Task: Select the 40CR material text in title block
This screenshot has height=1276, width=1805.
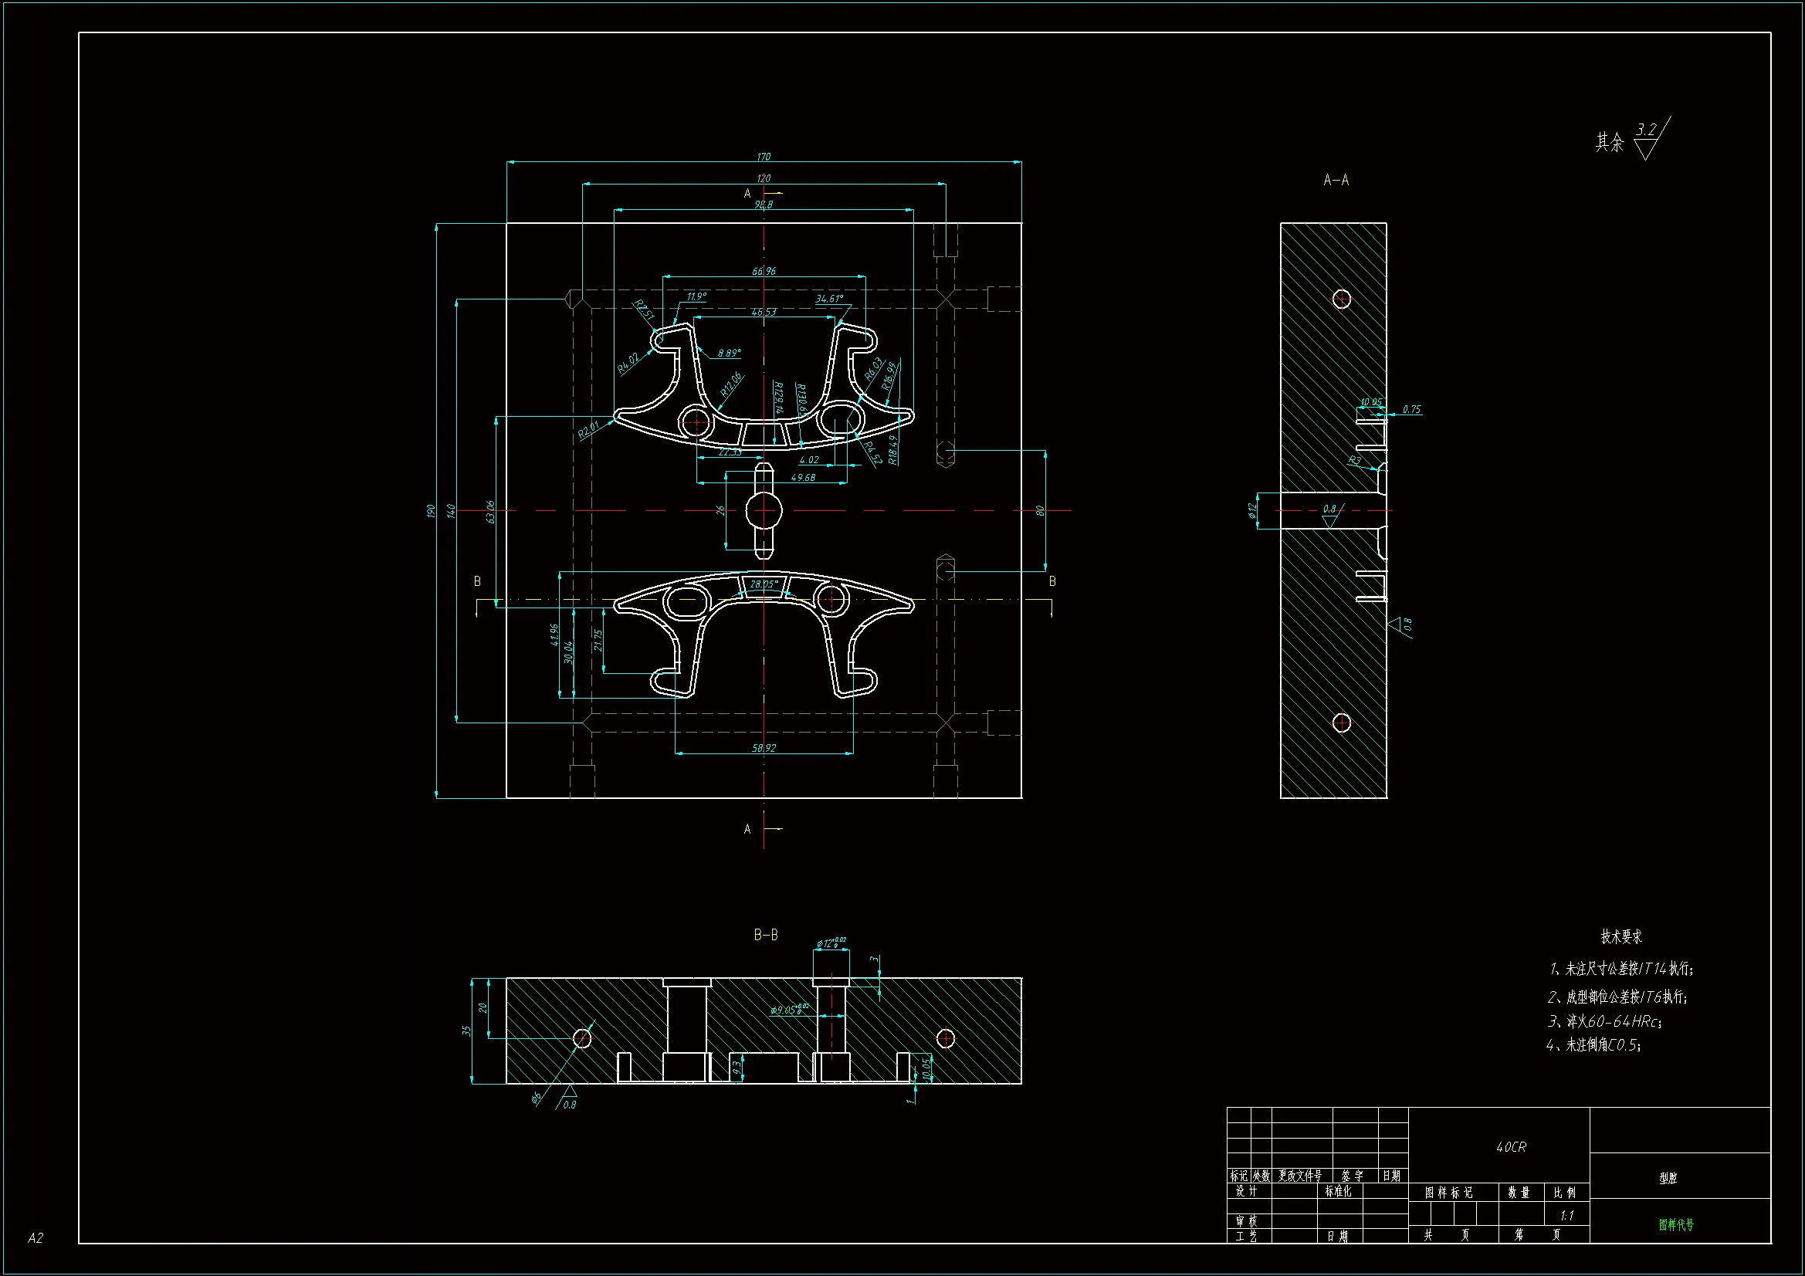Action: point(1510,1147)
